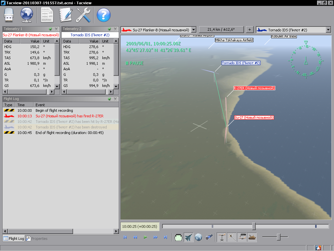This screenshot has height=251, width=334.
Task: Select Telemetry 2 TAS row
Action: [87, 58]
